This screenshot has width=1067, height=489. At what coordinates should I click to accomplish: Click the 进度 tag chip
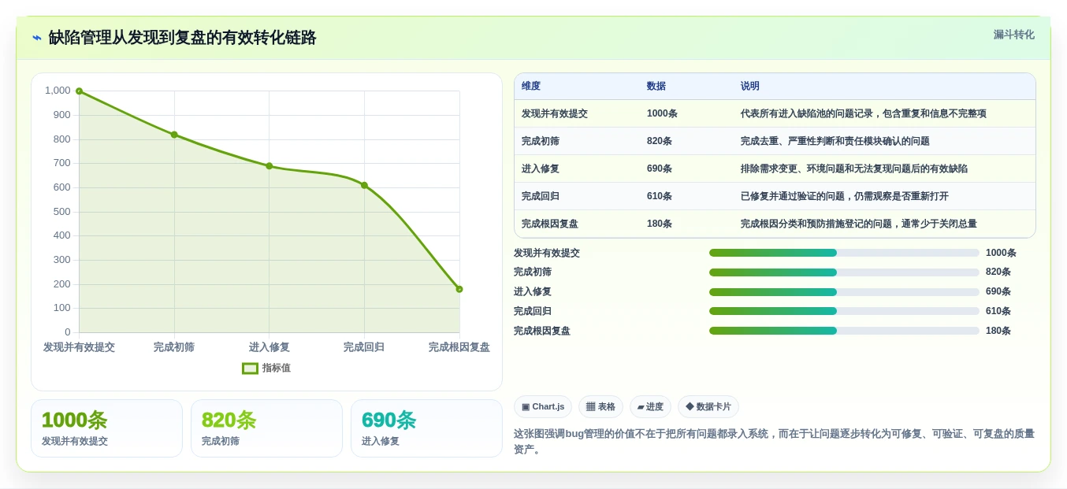click(x=650, y=407)
